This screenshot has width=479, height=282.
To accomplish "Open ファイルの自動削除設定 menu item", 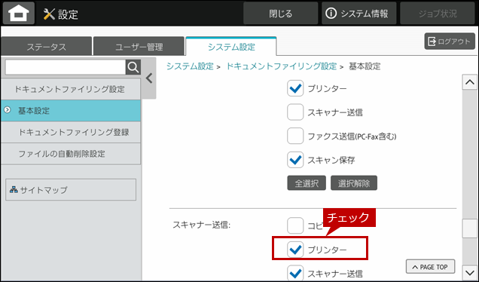I will pos(71,154).
